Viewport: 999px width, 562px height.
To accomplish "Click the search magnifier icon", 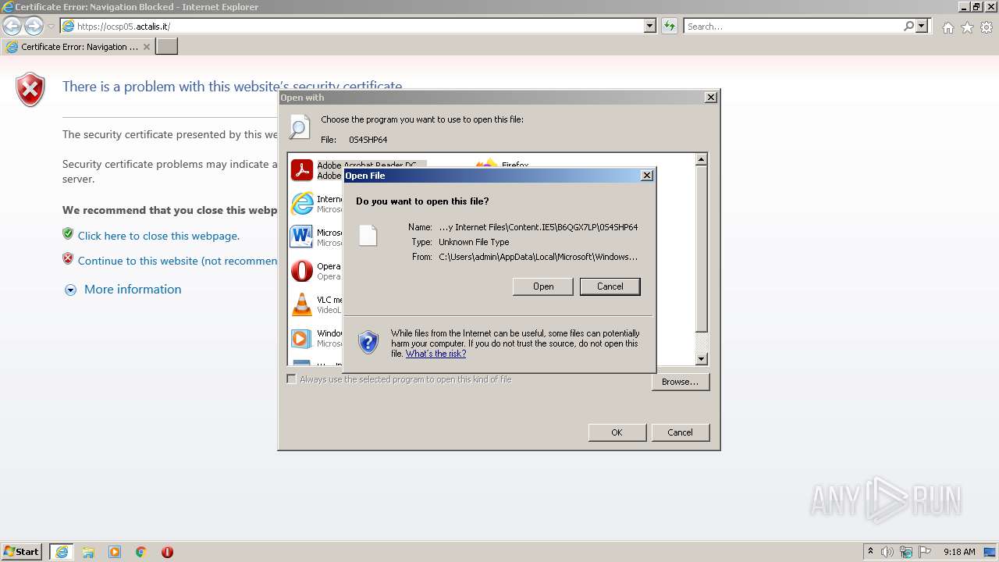I will click(x=908, y=26).
